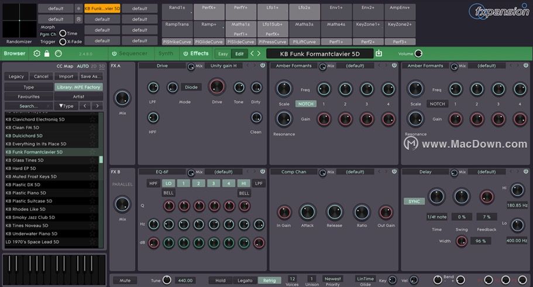Click dot icon beside top default slot
The width and height of the screenshot is (533, 287).
click(x=78, y=9)
